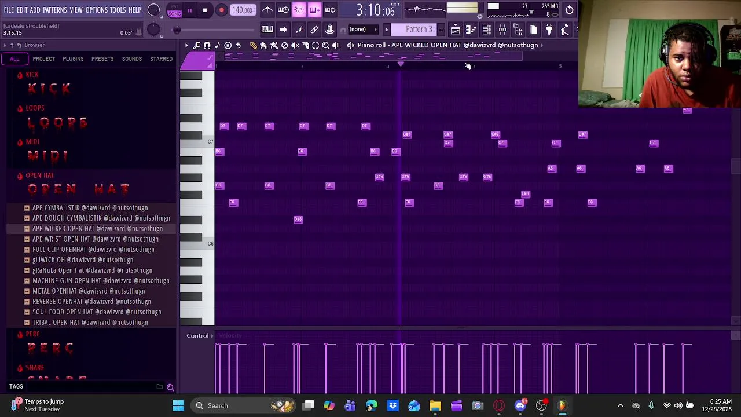This screenshot has width=741, height=417.
Task: Select APE WRIST OPEN HAT sample
Action: click(x=96, y=239)
